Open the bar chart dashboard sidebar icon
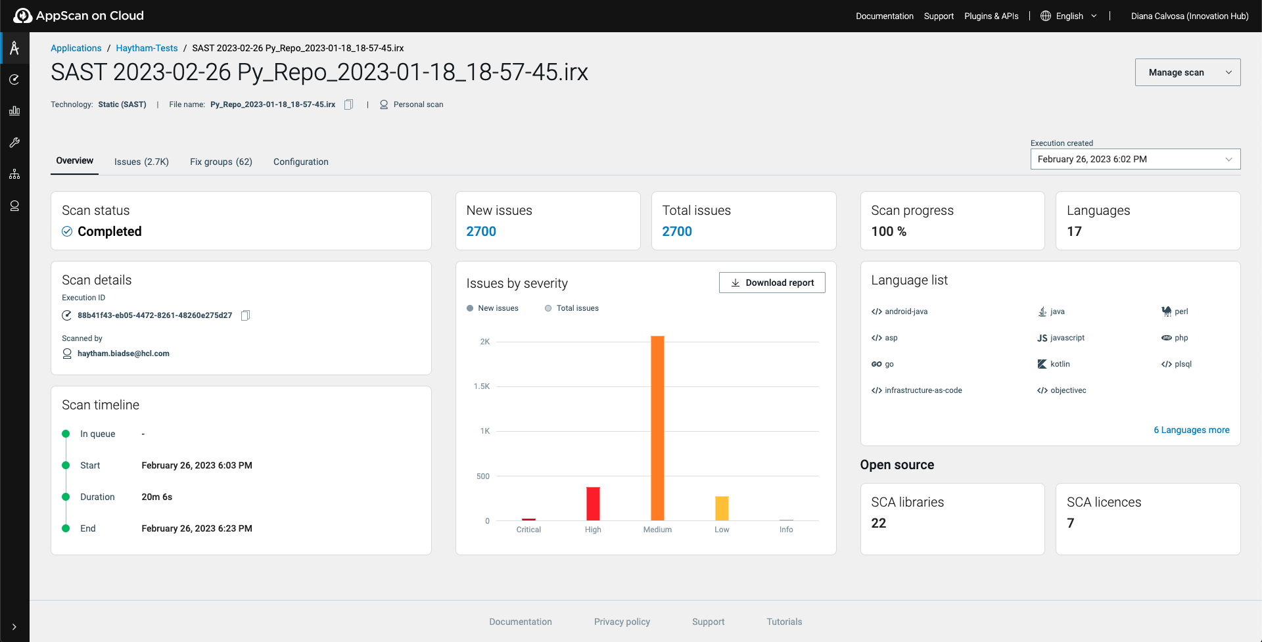This screenshot has width=1262, height=642. coord(14,111)
